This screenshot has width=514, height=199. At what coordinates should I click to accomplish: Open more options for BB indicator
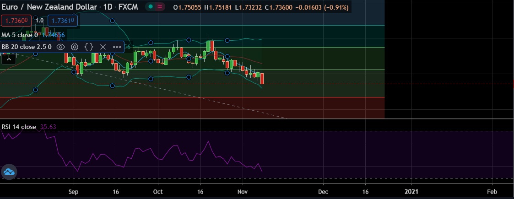[x=117, y=47]
